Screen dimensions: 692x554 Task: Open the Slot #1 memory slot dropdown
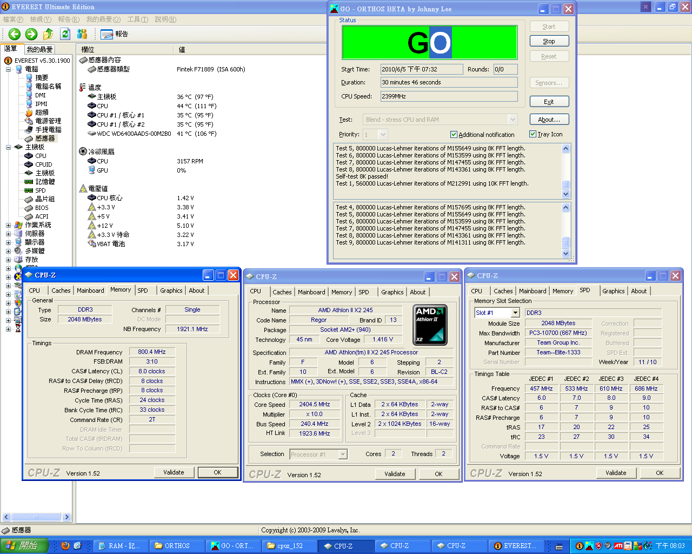click(x=515, y=313)
